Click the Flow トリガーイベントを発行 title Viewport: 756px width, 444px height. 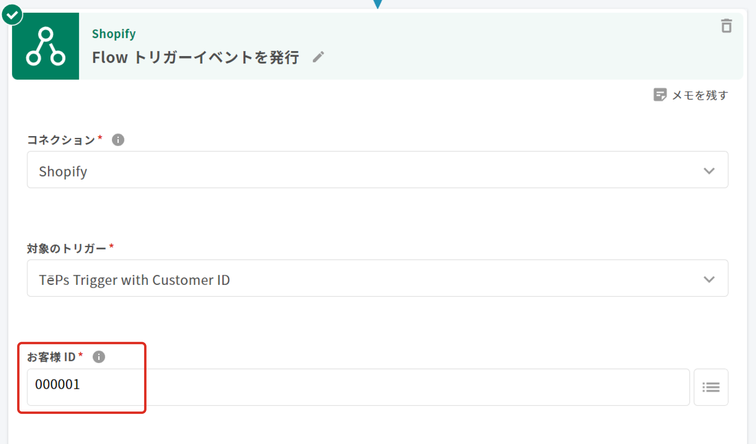pos(195,57)
